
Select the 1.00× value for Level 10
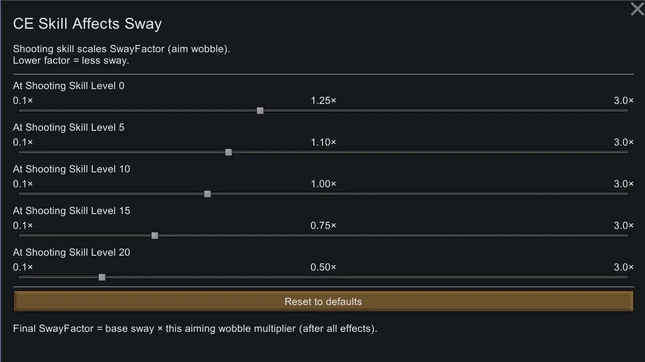click(x=323, y=184)
